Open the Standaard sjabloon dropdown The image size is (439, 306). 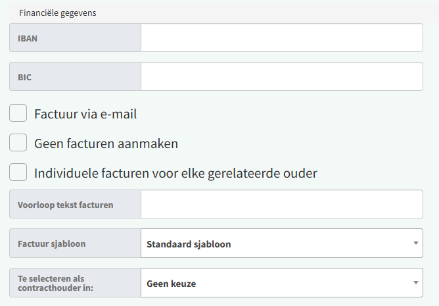276,244
